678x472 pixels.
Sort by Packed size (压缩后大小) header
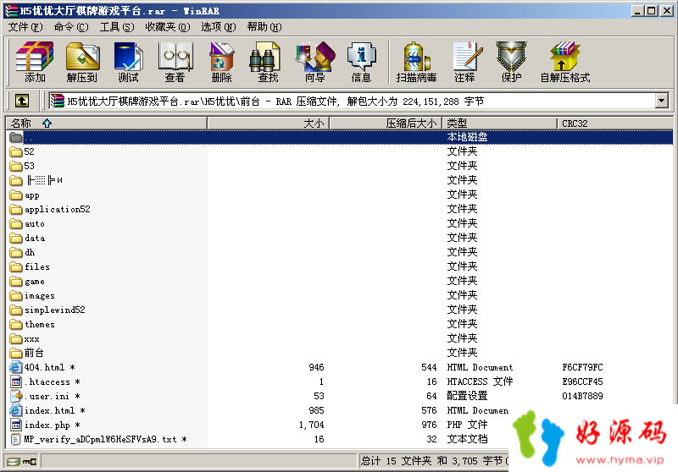(x=386, y=123)
